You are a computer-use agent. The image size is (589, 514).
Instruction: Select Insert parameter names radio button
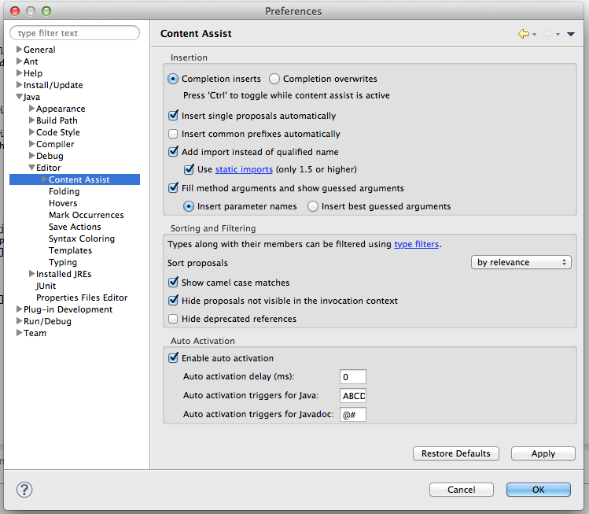tap(189, 206)
